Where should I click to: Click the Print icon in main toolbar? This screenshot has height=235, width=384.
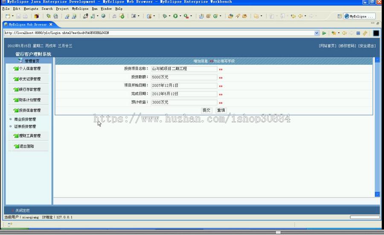[x=25, y=16]
